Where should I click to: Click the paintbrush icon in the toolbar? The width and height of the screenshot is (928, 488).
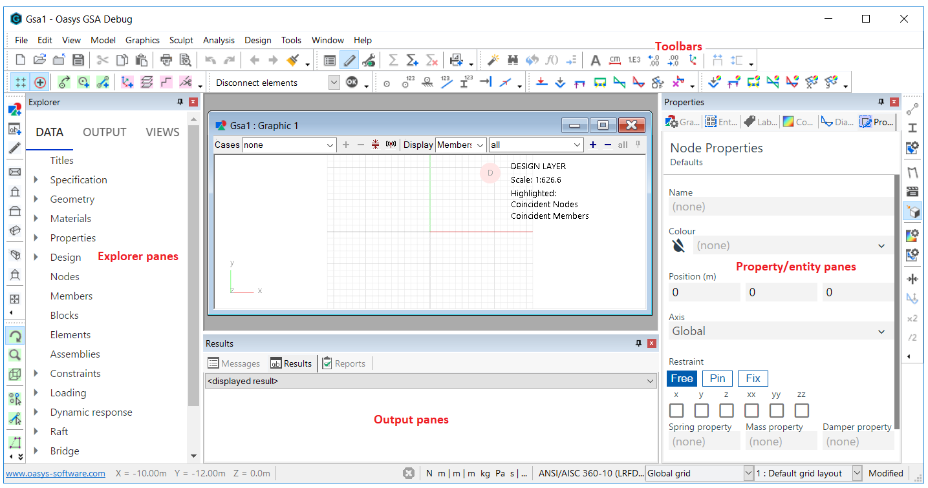click(x=293, y=60)
